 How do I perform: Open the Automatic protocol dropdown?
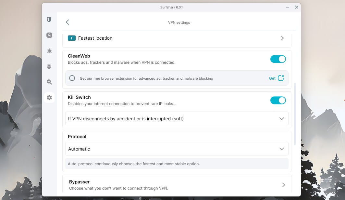point(177,149)
